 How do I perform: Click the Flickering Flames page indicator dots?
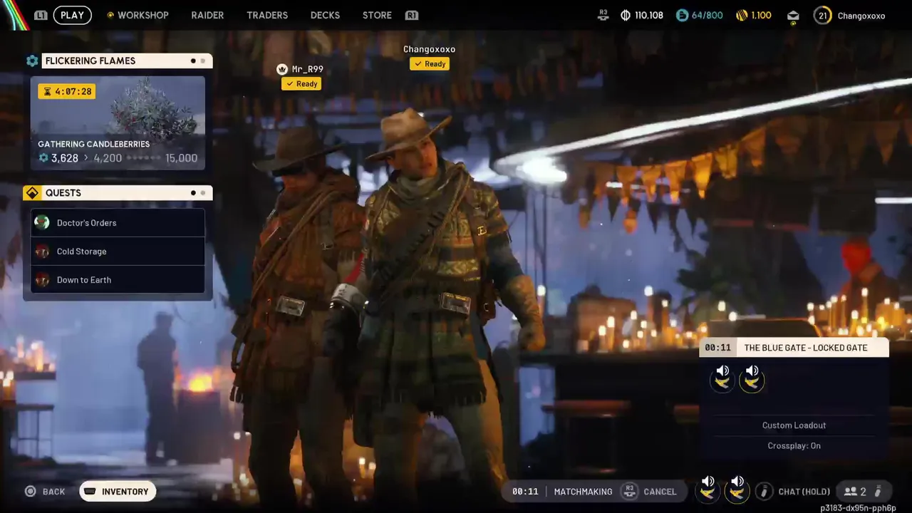pos(197,61)
